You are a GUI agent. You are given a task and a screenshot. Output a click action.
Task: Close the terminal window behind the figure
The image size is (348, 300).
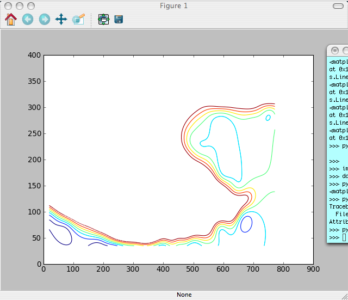point(335,51)
